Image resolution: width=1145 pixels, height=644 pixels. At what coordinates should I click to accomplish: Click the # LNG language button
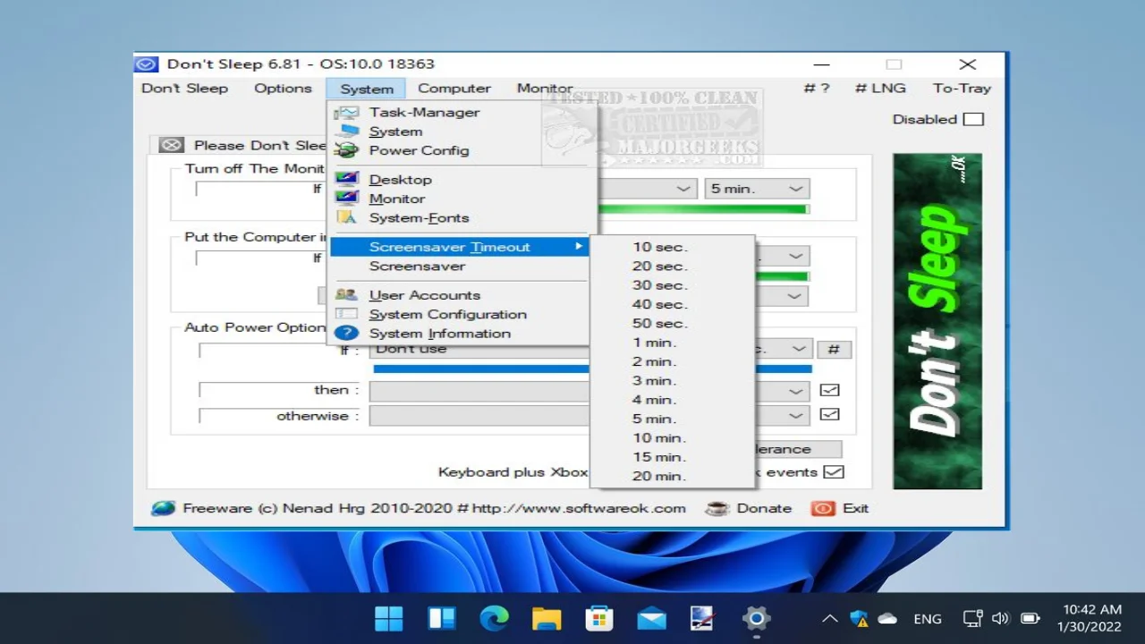click(880, 88)
